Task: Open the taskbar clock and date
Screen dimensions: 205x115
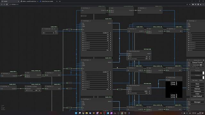Action: click(199, 113)
